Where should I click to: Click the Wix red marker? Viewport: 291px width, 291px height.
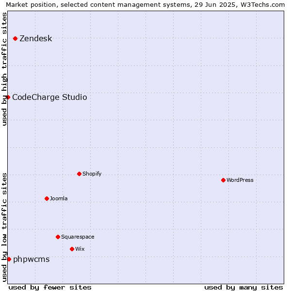point(72,249)
